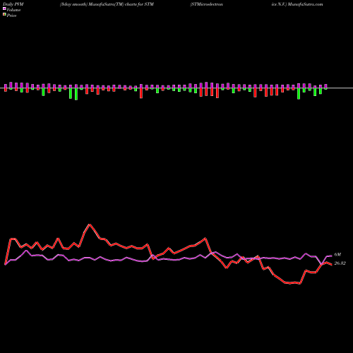Viewport: 353px width, 353px height.
Task: Click the MunafaSutra.com watermark text
Action: tap(306, 4)
